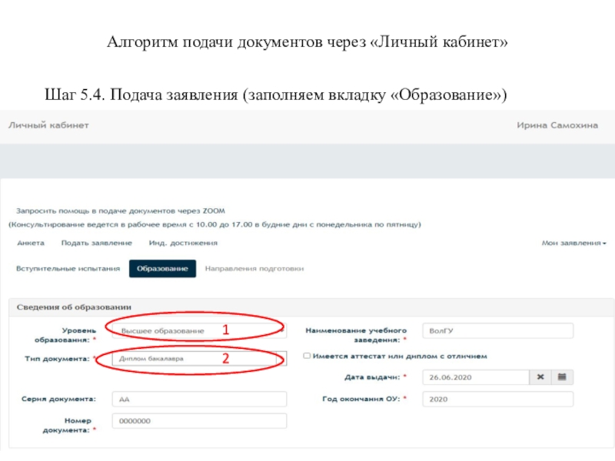
Task: Click the graduation year field 2020
Action: point(497,399)
